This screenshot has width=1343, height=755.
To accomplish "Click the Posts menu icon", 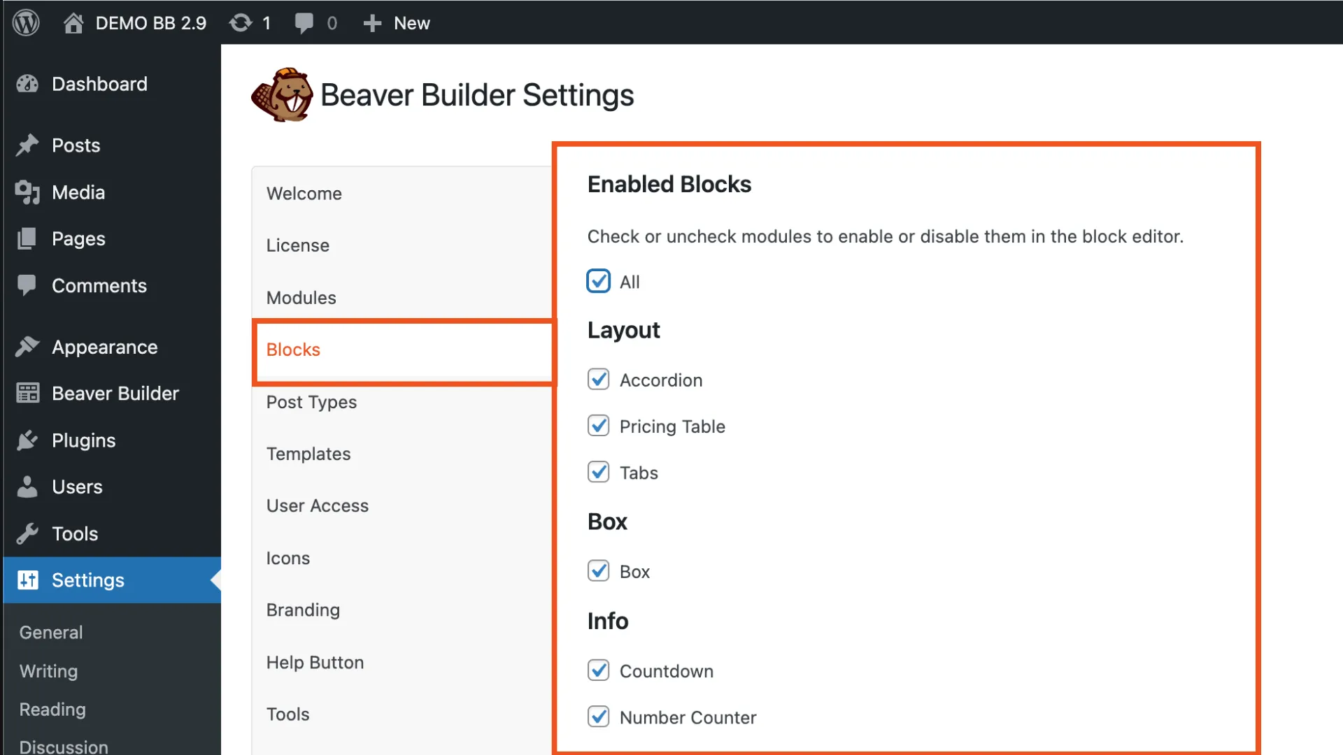I will [x=25, y=145].
